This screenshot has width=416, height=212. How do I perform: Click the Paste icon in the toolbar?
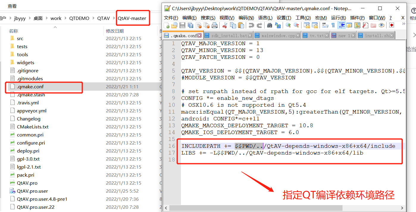(x=242, y=25)
